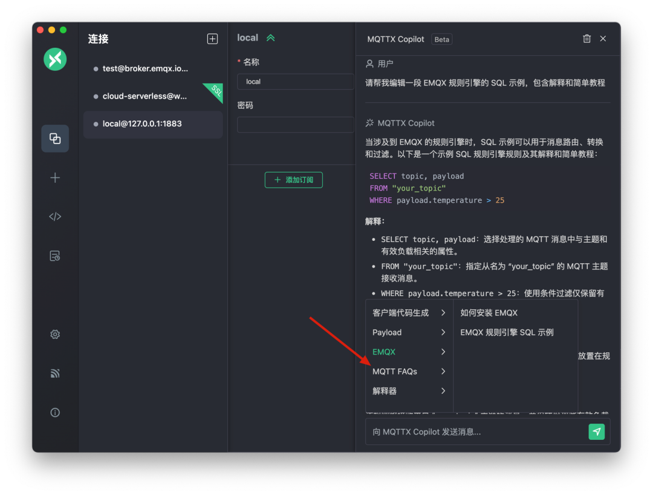Open Settings gear in sidebar

55,334
